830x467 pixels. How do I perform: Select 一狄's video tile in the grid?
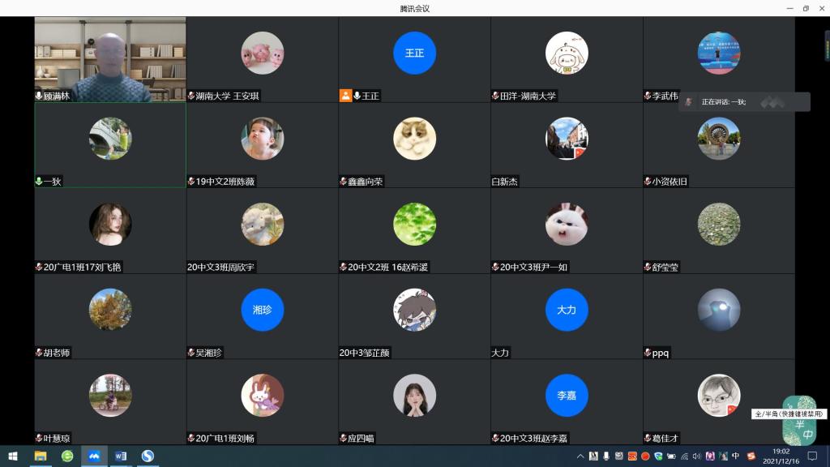tap(109, 142)
